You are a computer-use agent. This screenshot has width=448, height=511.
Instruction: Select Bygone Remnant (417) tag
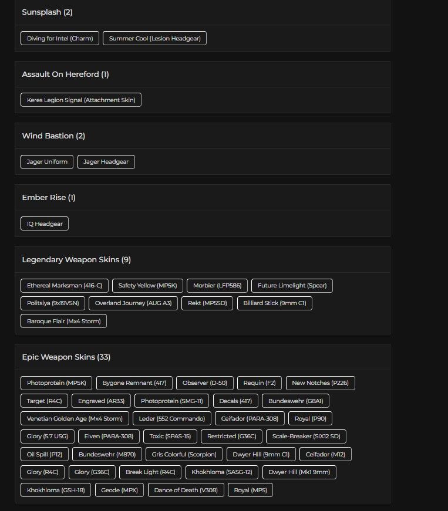click(134, 383)
